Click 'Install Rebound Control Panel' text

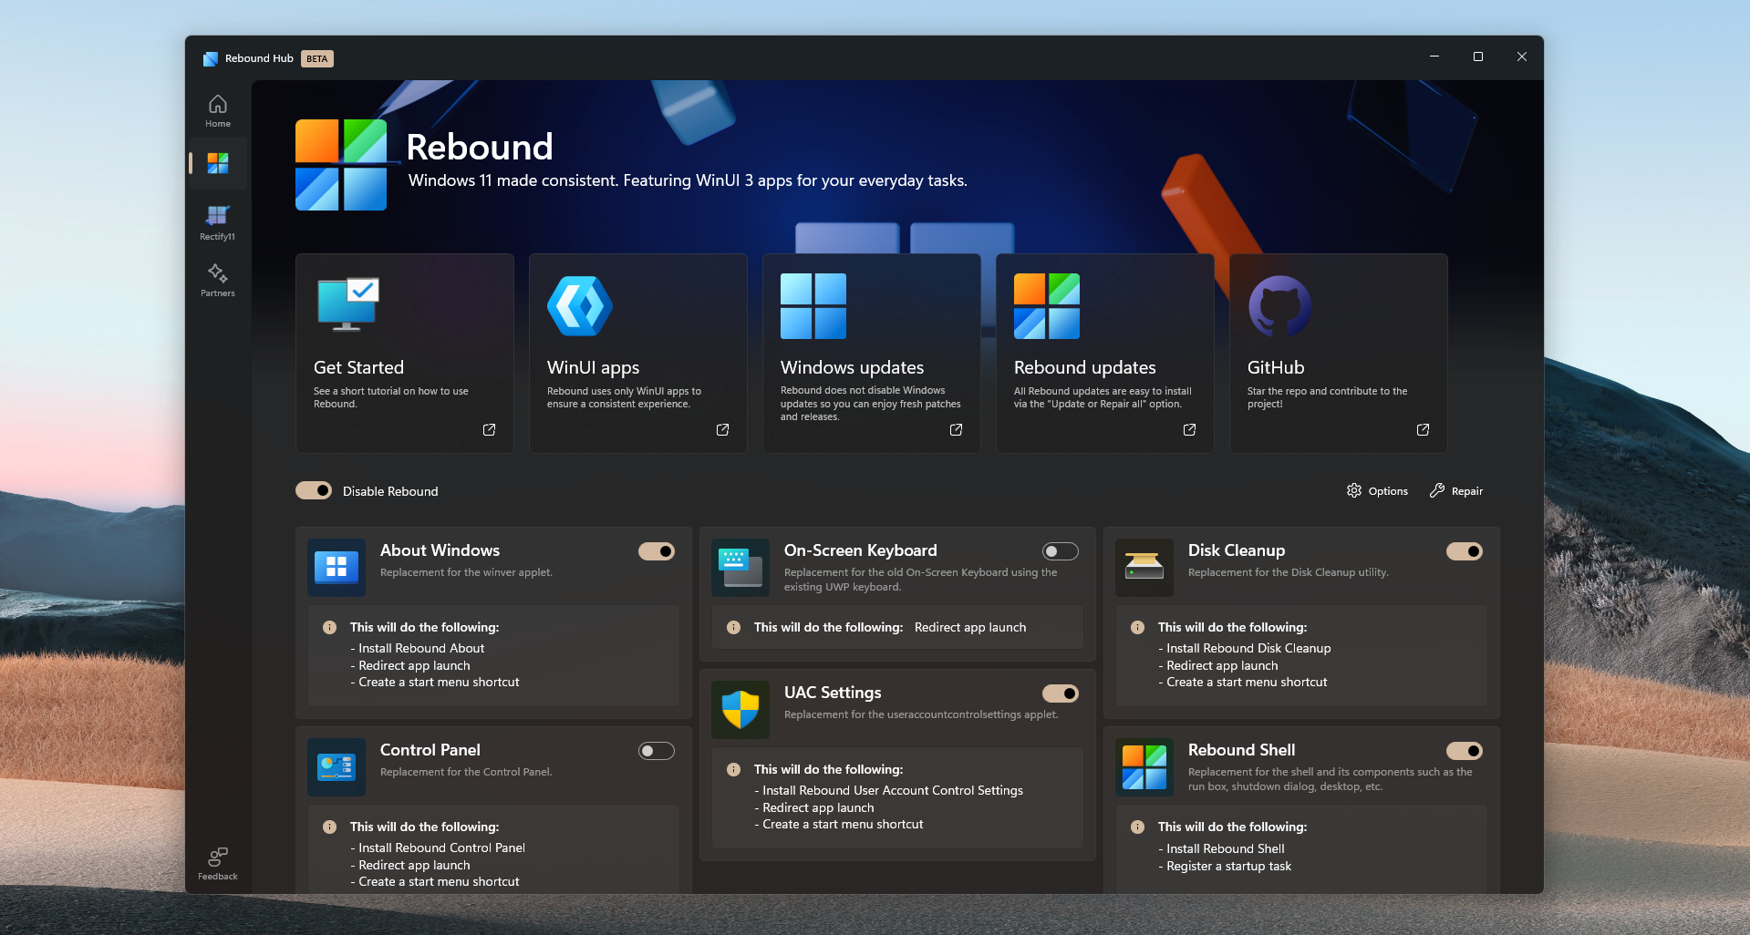(x=441, y=848)
